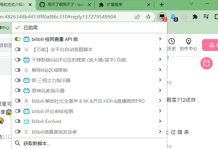The image size is (218, 149).
Task: Click the search magnifier for 获取新脚本
Action: click(17, 143)
